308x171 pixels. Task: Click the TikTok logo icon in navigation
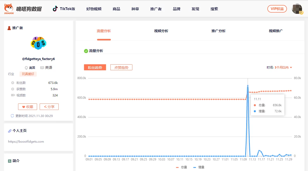tap(55, 9)
